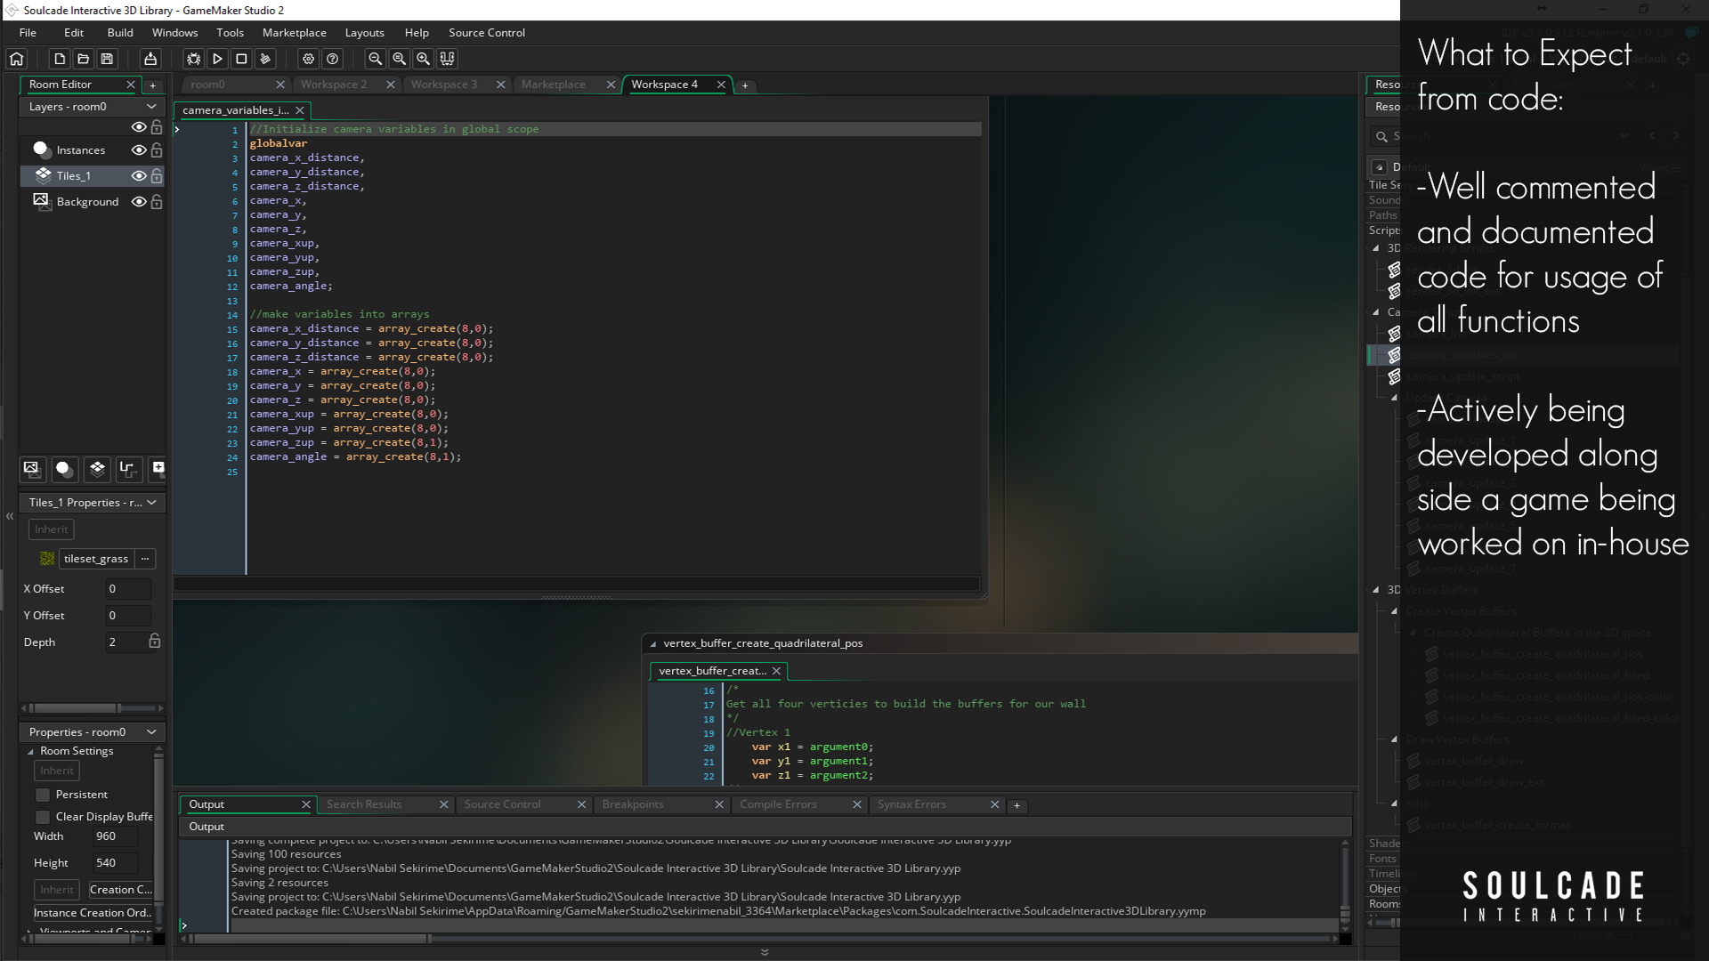Close camera_variables_i... code tab

coord(300,110)
